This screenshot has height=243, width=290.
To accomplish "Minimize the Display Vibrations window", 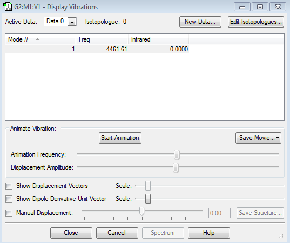I will pos(242,7).
